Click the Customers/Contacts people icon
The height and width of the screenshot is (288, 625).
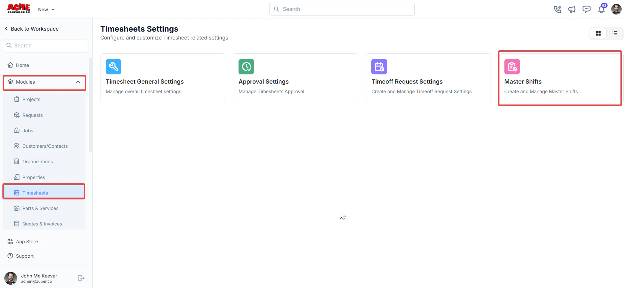17,146
